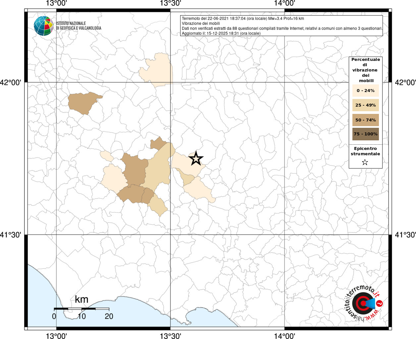
Task: Click the 'km' scale bar label
Action: click(x=81, y=300)
